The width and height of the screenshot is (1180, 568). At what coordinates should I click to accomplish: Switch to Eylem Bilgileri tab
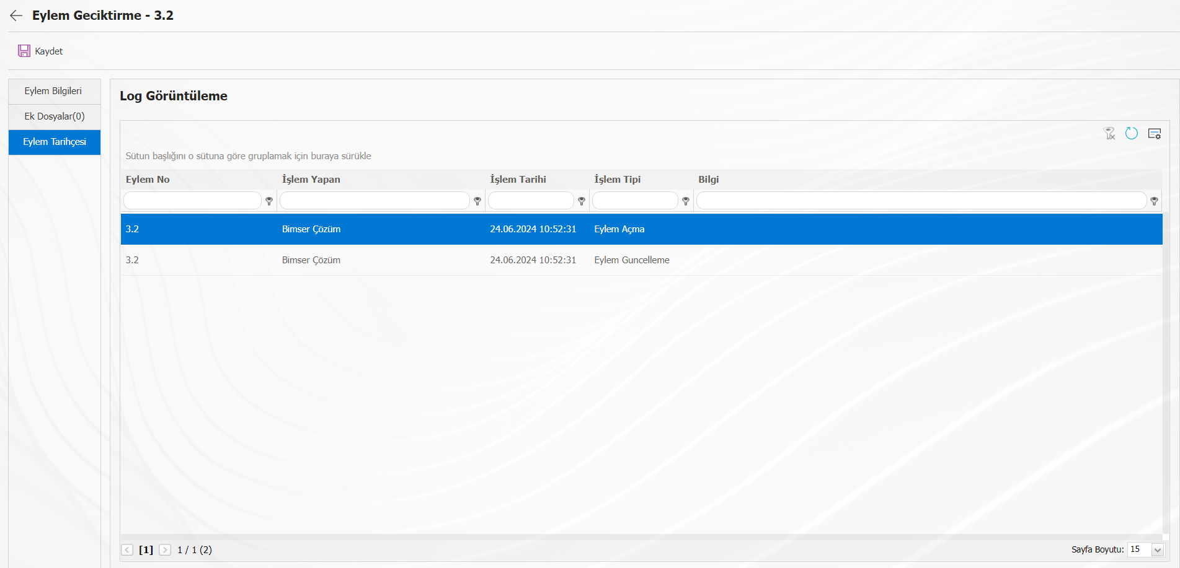point(55,91)
